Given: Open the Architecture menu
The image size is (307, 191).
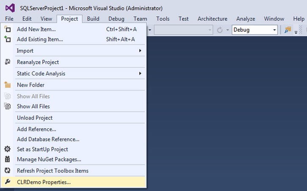Looking at the screenshot, I should coord(213,19).
